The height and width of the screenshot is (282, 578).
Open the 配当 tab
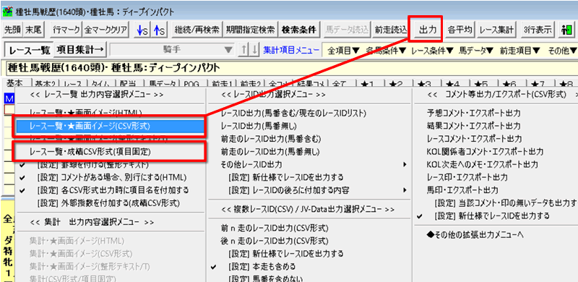click(x=128, y=84)
